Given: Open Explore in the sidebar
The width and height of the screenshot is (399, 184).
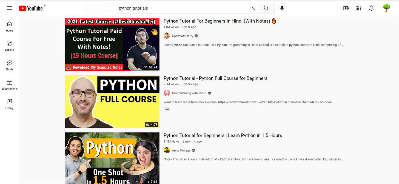Looking at the screenshot, I should point(9,46).
